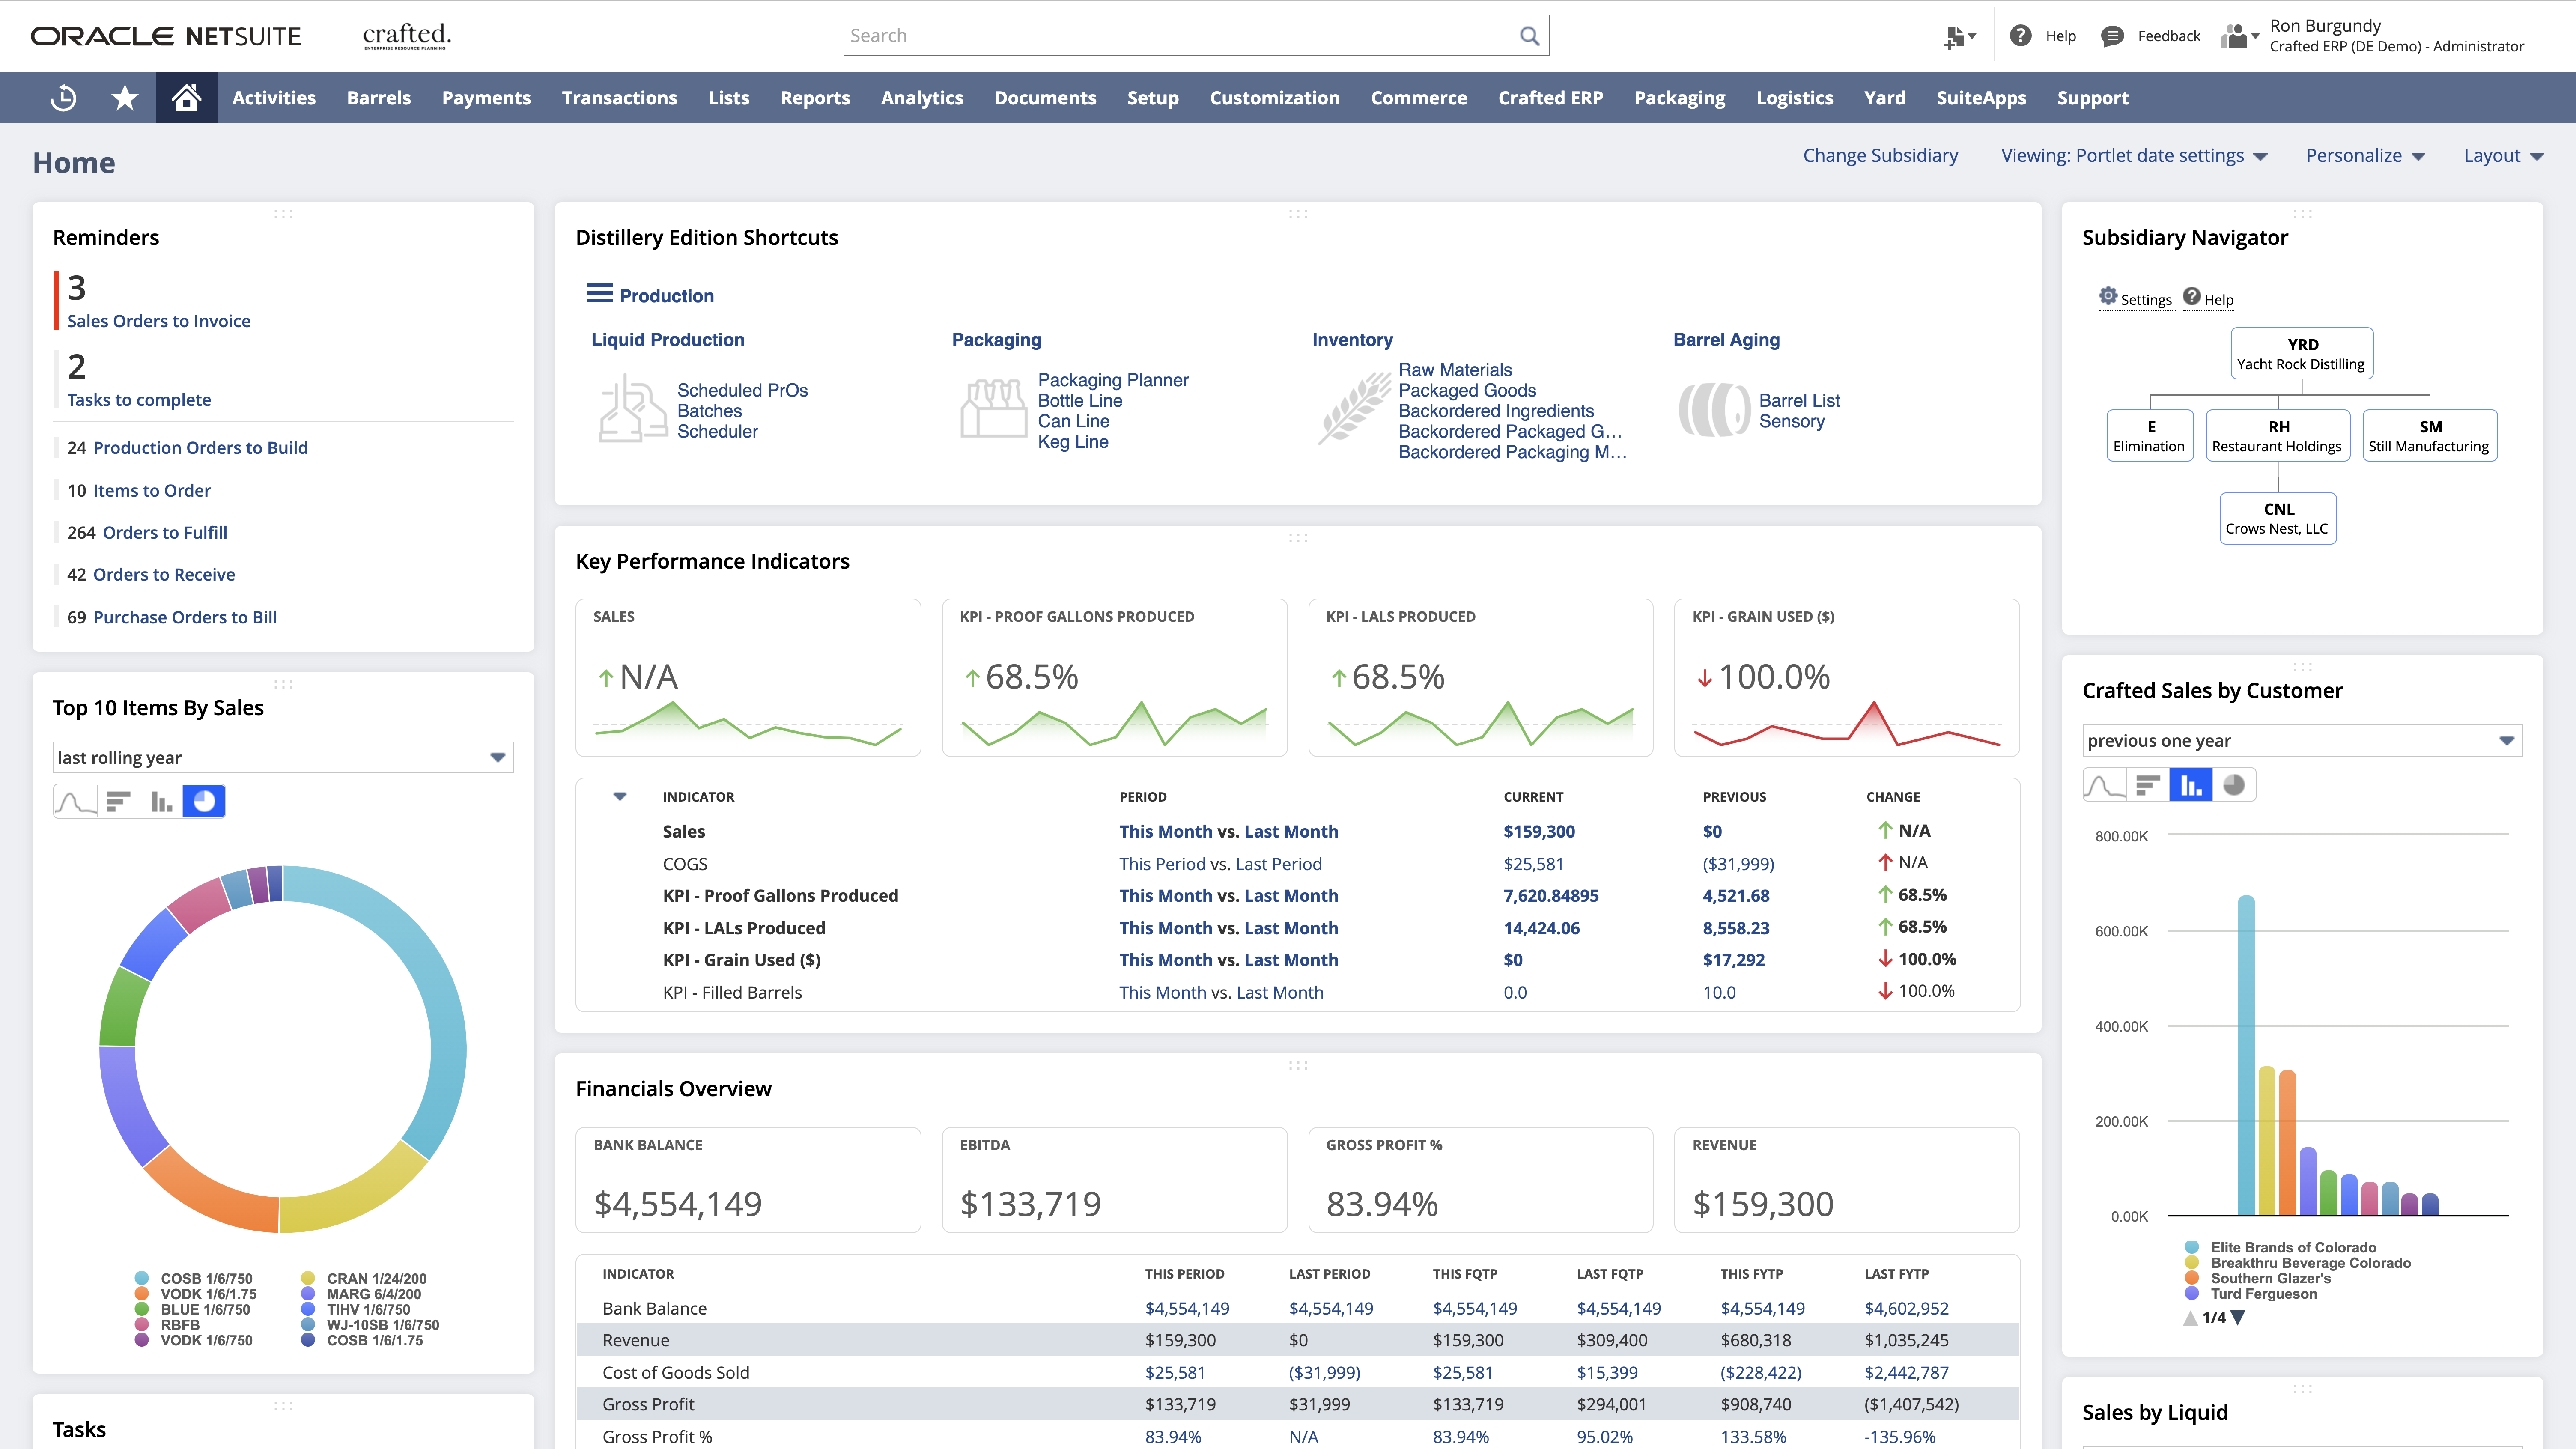The height and width of the screenshot is (1449, 2576).
Task: Open the 'previous one year' dropdown
Action: [x=2506, y=741]
